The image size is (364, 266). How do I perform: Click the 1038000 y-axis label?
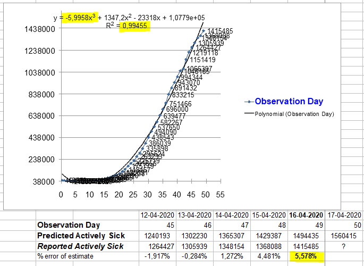(x=40, y=73)
